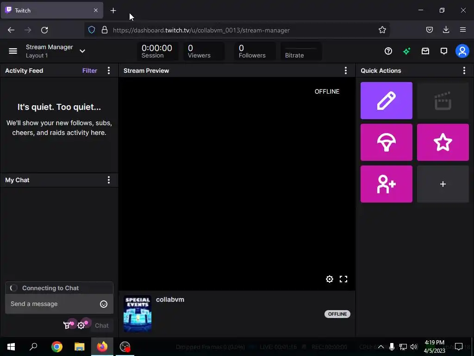
Task: Open the Whispers speech bubble icon
Action: pos(444,51)
